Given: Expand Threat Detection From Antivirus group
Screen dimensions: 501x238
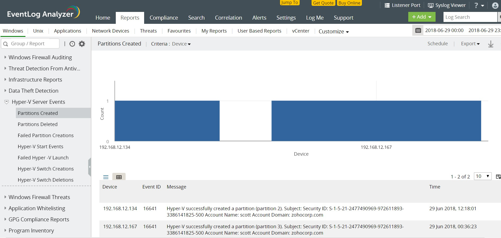Looking at the screenshot, I should coord(5,68).
